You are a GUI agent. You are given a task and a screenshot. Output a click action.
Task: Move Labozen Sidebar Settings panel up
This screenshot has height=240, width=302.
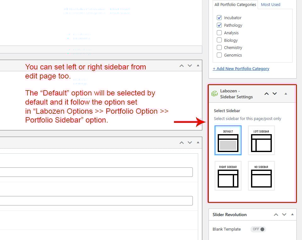point(266,94)
